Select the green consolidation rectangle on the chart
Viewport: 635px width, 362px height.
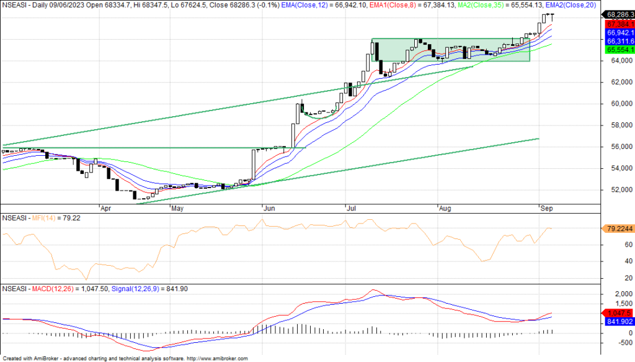pos(450,50)
